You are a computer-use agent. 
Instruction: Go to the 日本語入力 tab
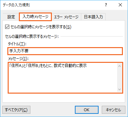[x=93, y=17]
